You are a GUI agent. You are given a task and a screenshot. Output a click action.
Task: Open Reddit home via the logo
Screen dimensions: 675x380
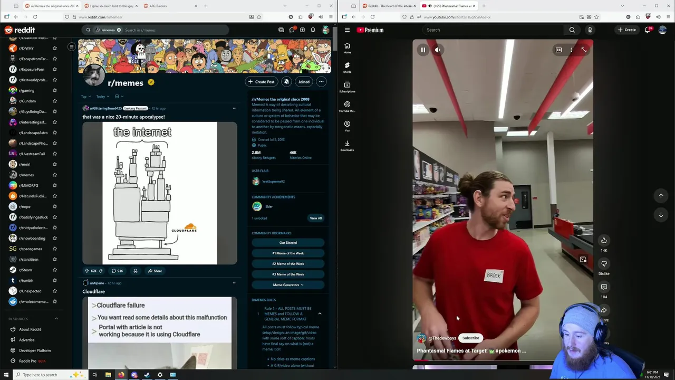click(20, 30)
